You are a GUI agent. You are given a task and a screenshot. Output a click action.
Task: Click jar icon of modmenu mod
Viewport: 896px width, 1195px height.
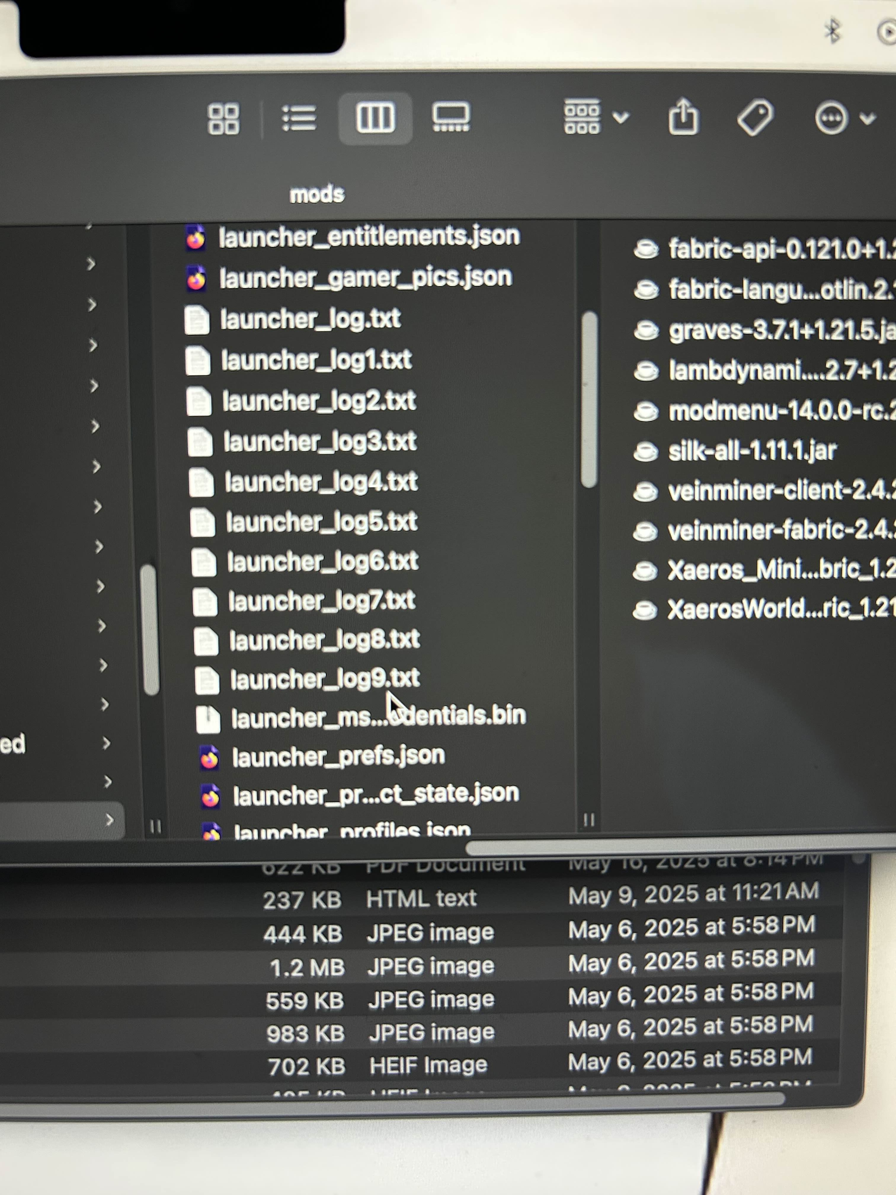pos(646,412)
